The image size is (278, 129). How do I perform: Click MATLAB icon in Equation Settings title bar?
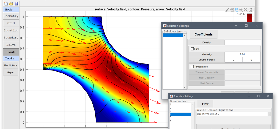pyautogui.click(x=165, y=26)
